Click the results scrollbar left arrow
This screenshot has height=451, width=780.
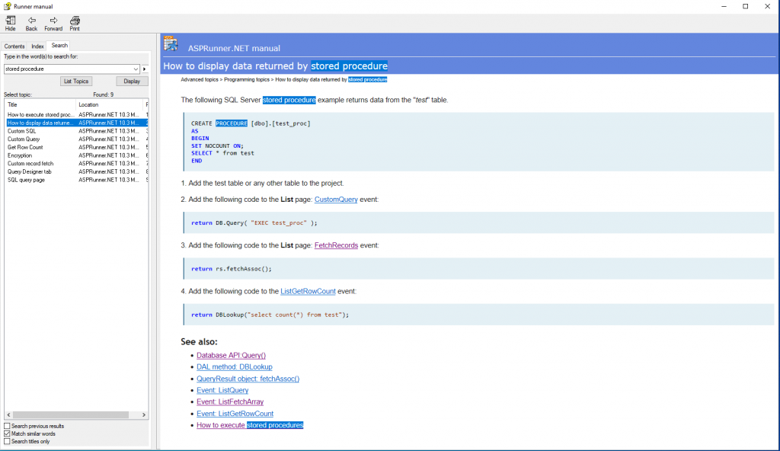tap(8, 414)
